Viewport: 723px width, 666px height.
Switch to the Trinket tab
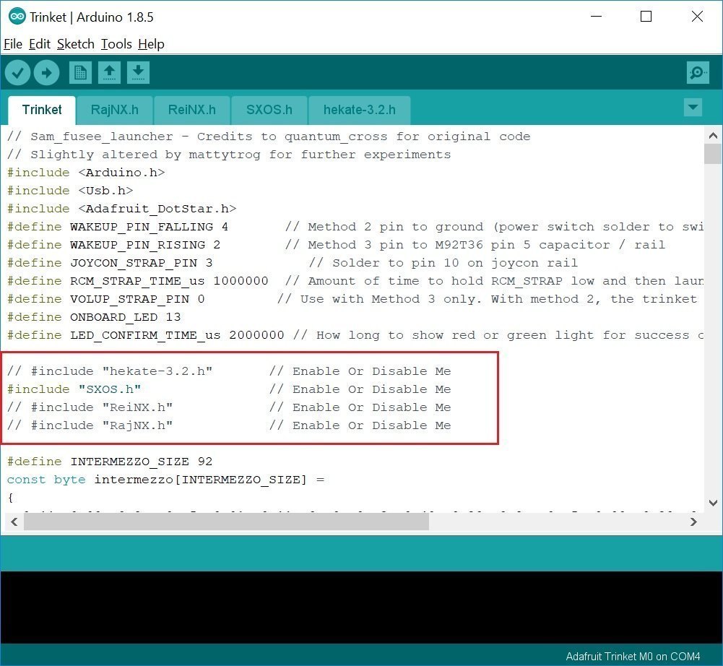tap(41, 111)
